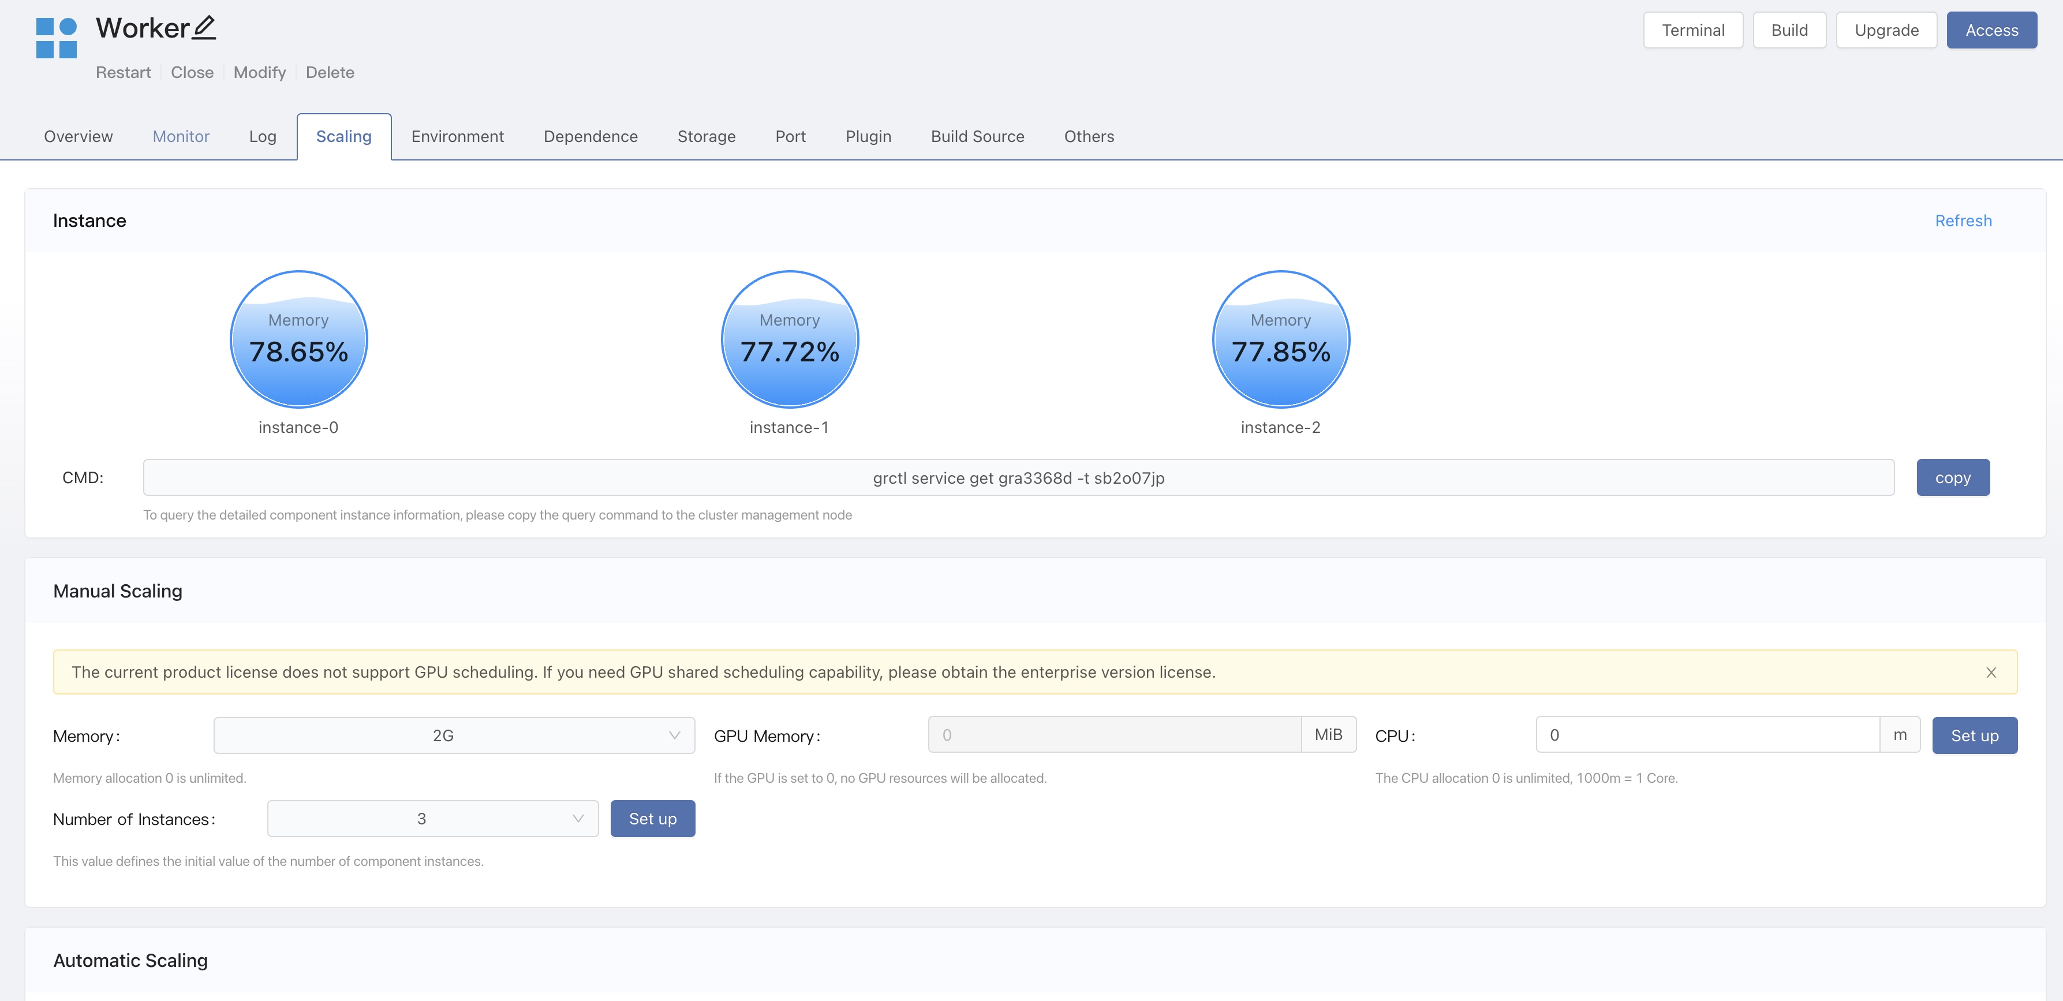
Task: Switch to the Monitor tab
Action: 181,136
